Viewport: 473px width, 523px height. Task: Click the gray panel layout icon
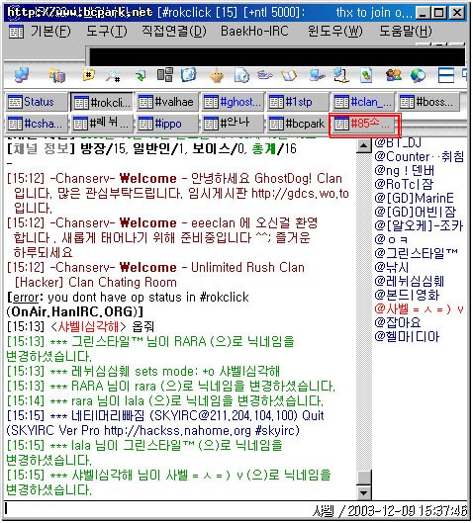165,75
